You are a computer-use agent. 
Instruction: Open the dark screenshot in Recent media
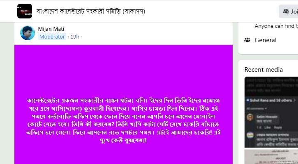(271, 112)
